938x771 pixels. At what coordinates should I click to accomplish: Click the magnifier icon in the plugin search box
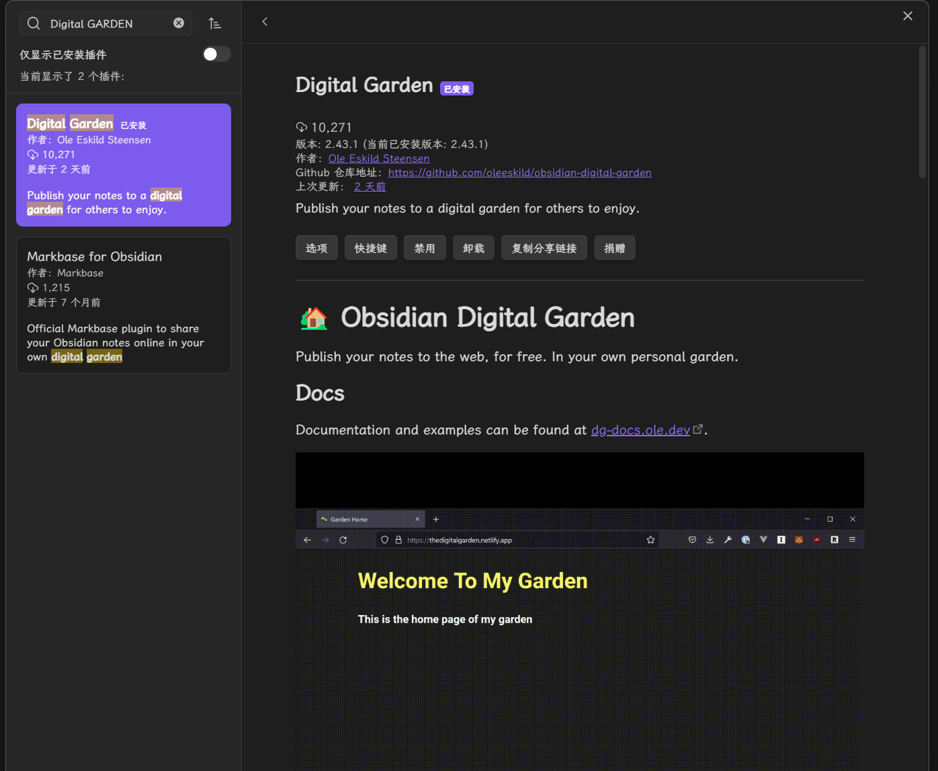click(x=34, y=24)
